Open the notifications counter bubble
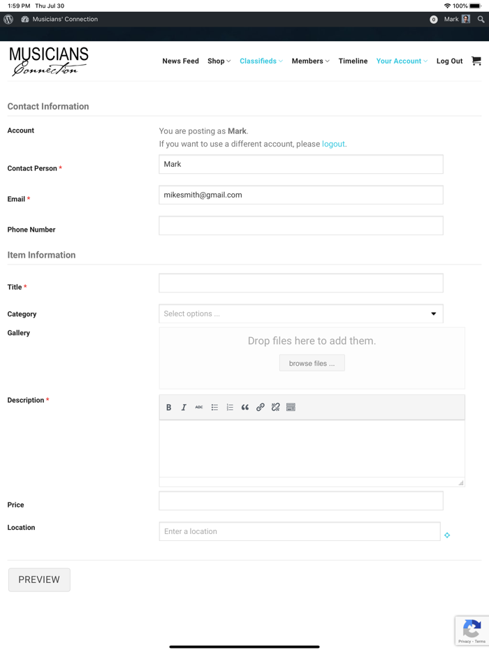Screen dimensions: 489x652 433,20
